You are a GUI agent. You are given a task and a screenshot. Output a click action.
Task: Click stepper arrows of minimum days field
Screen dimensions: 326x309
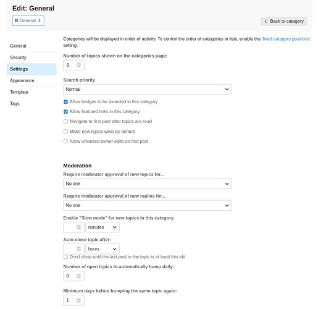(78, 300)
